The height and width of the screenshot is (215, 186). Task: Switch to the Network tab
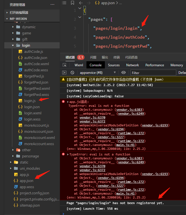[132, 65]
